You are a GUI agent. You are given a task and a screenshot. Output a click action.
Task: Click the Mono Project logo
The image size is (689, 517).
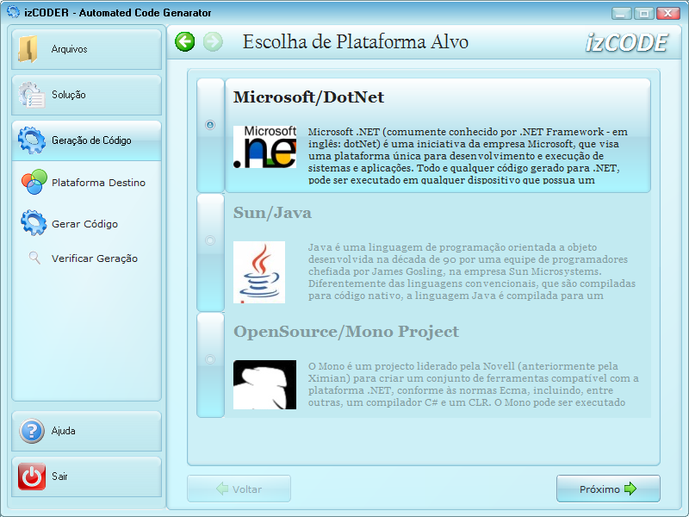coord(264,384)
